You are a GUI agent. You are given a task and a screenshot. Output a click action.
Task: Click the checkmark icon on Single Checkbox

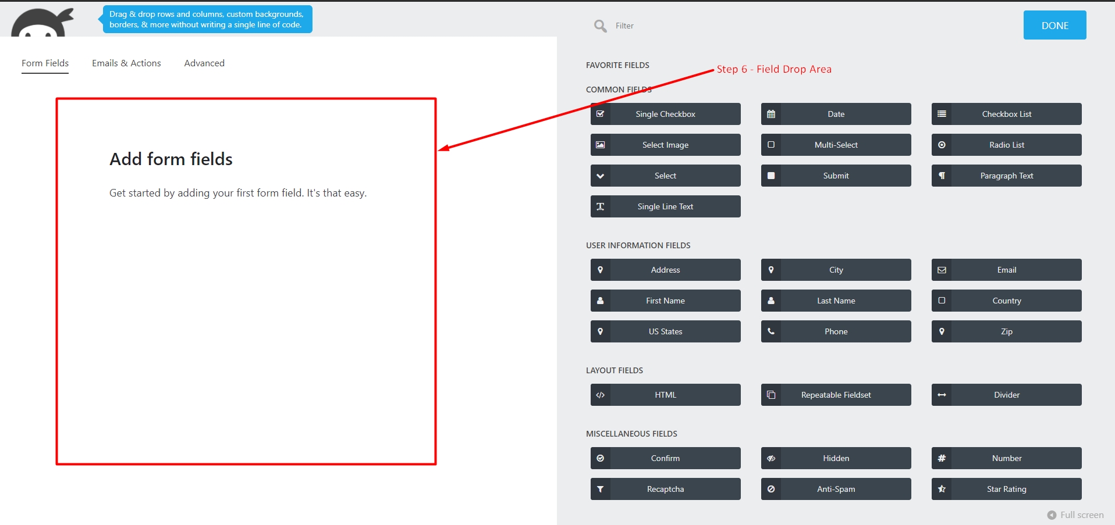600,114
